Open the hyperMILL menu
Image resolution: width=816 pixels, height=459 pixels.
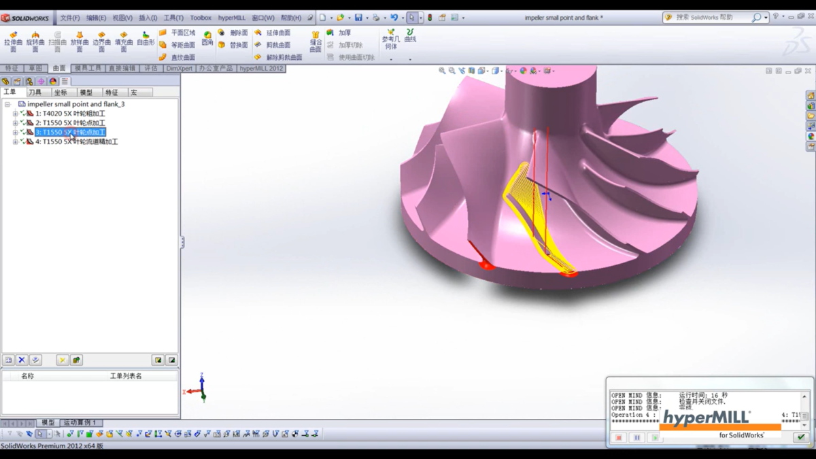pyautogui.click(x=232, y=18)
